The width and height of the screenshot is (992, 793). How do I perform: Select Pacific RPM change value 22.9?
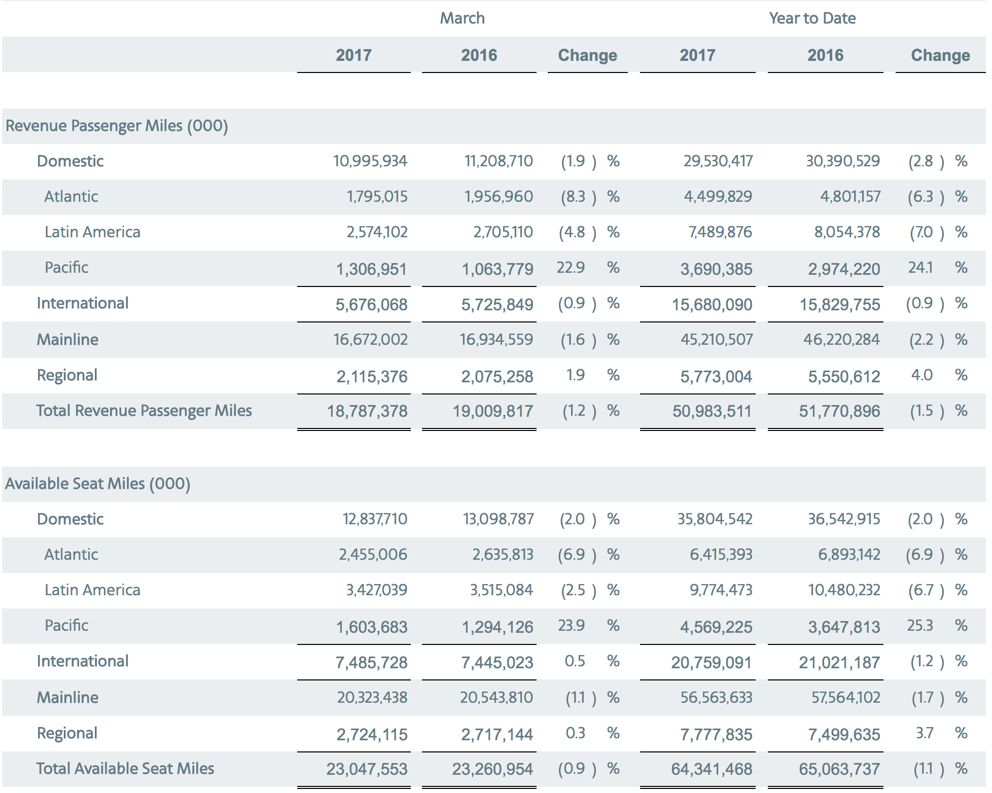[x=571, y=267]
